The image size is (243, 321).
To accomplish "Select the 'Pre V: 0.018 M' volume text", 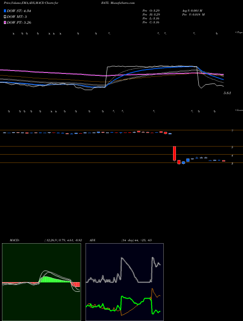I will (x=193, y=15).
